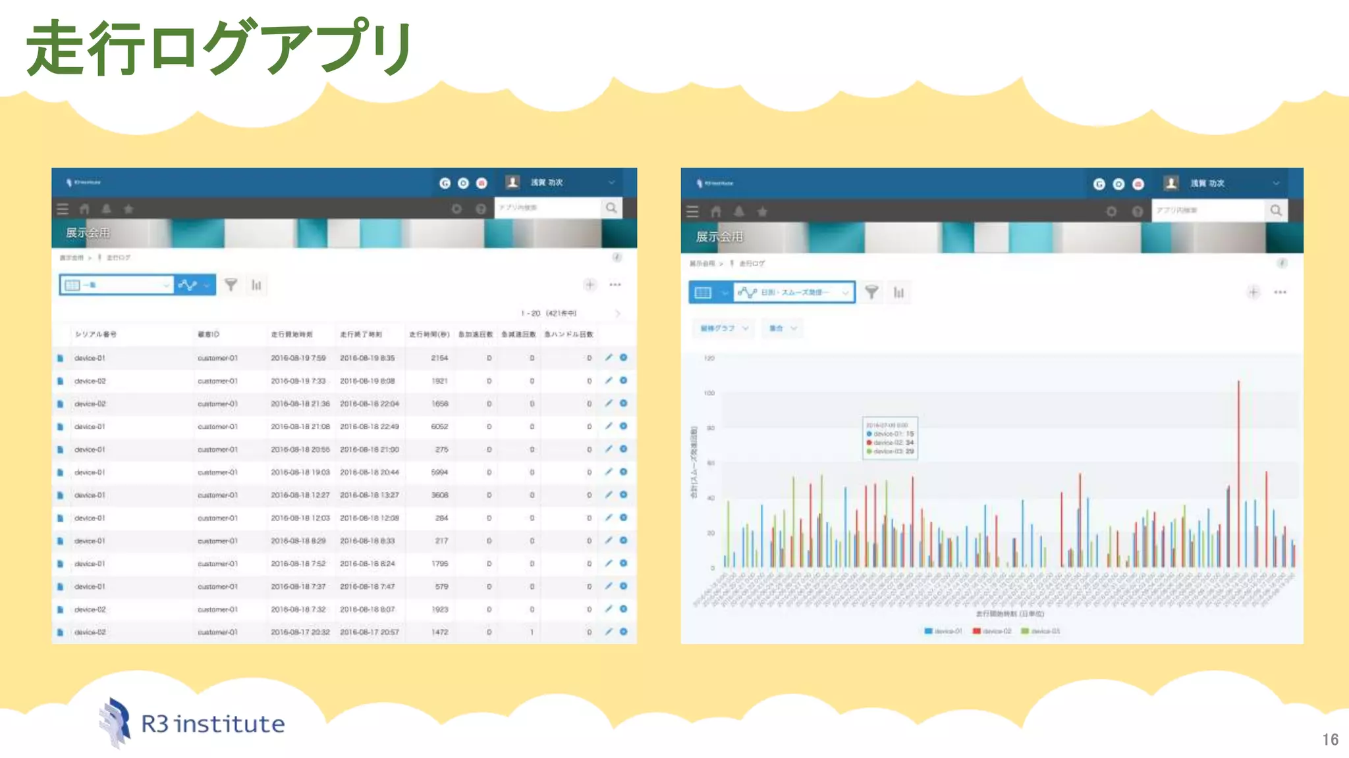Click the magnifier search button above the table

pos(611,208)
